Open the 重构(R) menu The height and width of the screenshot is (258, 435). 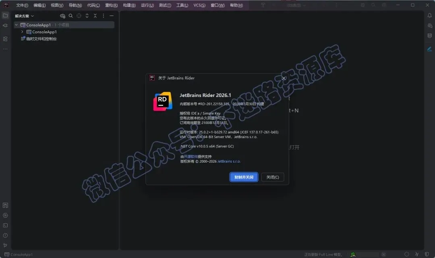point(111,5)
